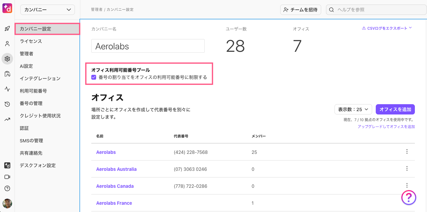Screen dimensions: 427x212
Task: Open options menu for Aerolabs office row
Action: tap(407, 152)
